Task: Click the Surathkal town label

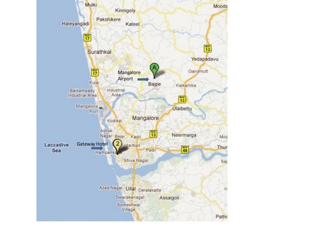Action: tap(99, 52)
